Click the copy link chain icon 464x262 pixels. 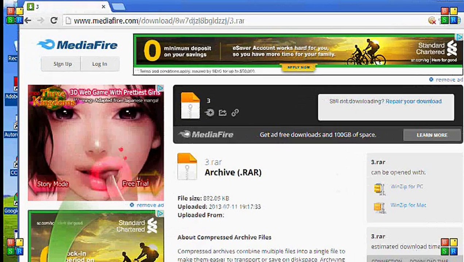235,113
